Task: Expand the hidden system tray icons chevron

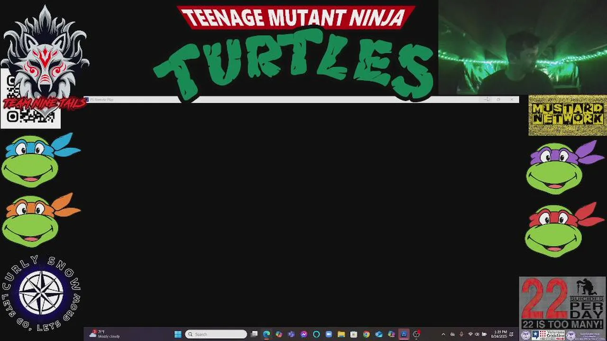Action: tap(443, 334)
